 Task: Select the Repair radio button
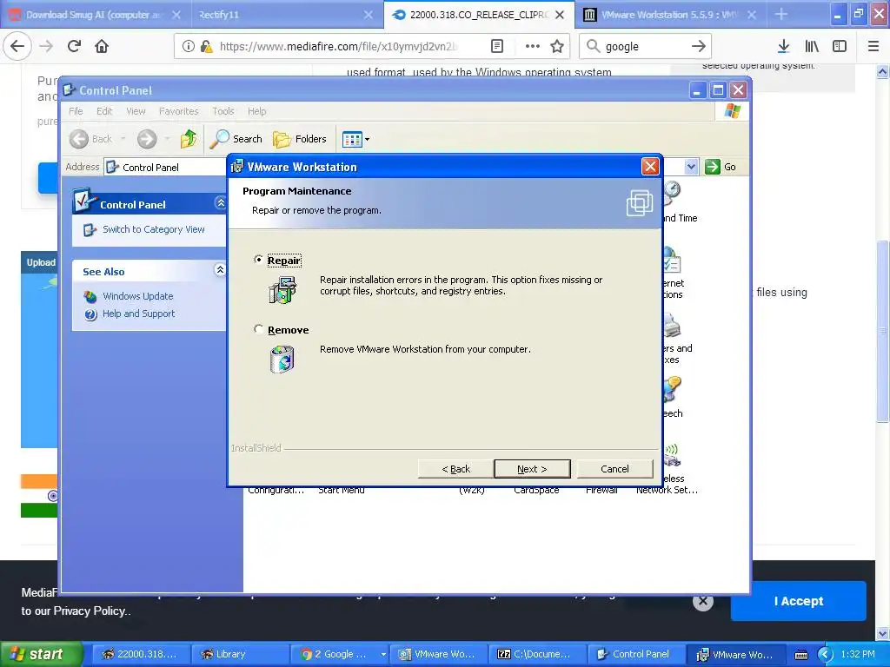coord(259,260)
